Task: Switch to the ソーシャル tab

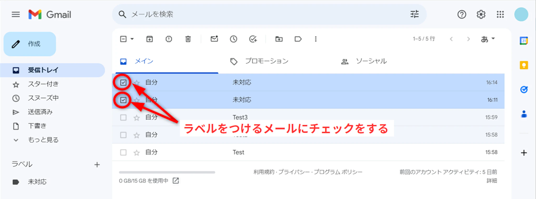Action: coord(371,61)
